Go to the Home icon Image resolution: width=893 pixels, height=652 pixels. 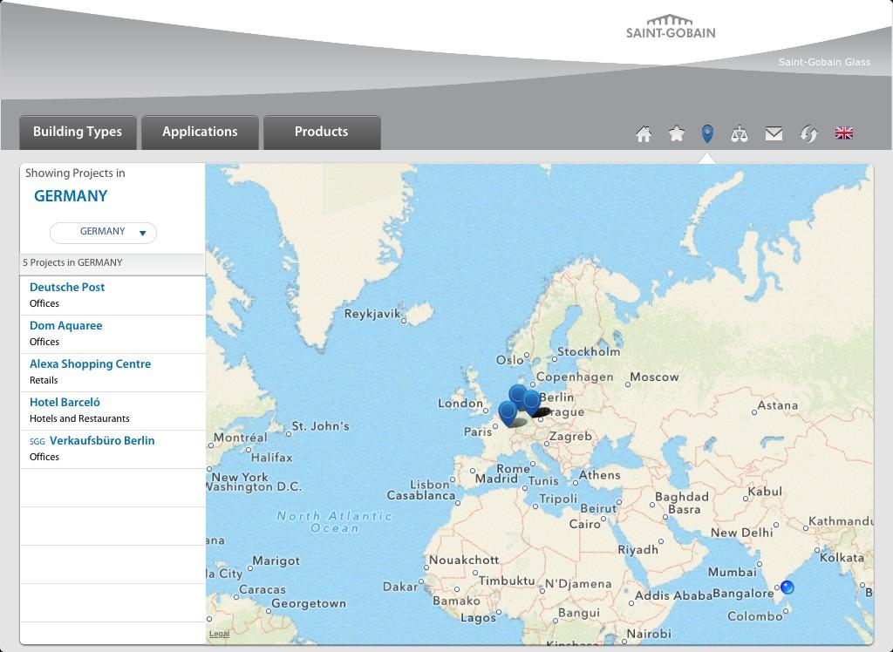coord(644,134)
